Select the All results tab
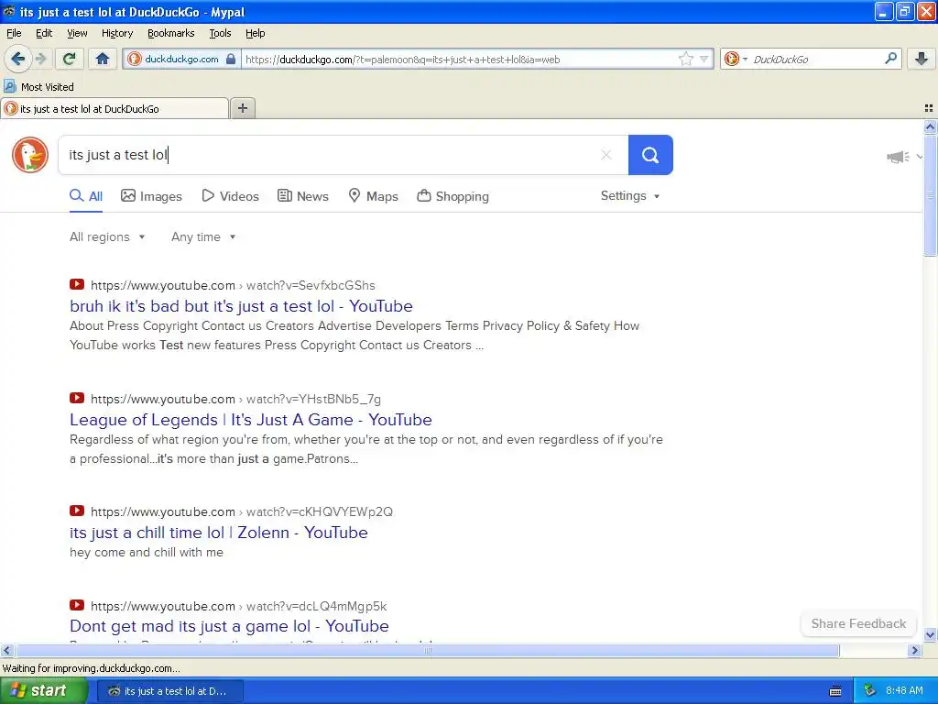The image size is (938, 704). coord(86,196)
